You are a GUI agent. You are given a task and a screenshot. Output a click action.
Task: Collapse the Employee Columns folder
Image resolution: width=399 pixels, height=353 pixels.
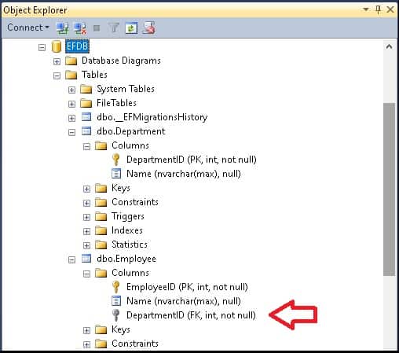click(86, 274)
